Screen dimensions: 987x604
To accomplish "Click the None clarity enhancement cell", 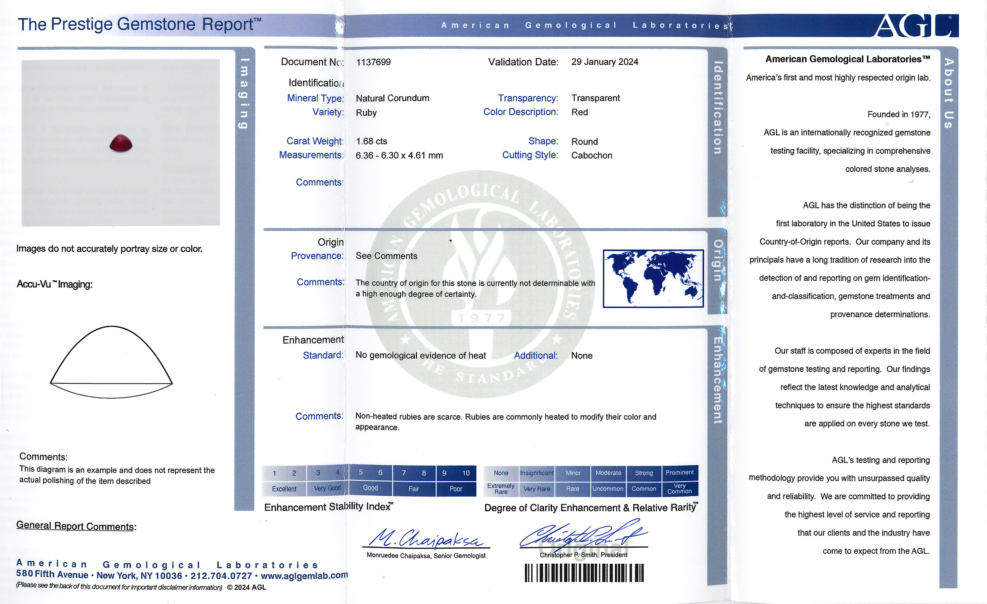I will [x=501, y=473].
